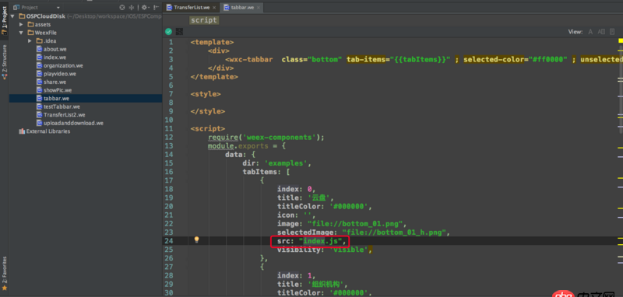Select uploadanddownload.we in the project tree
623x297 pixels.
73,124
